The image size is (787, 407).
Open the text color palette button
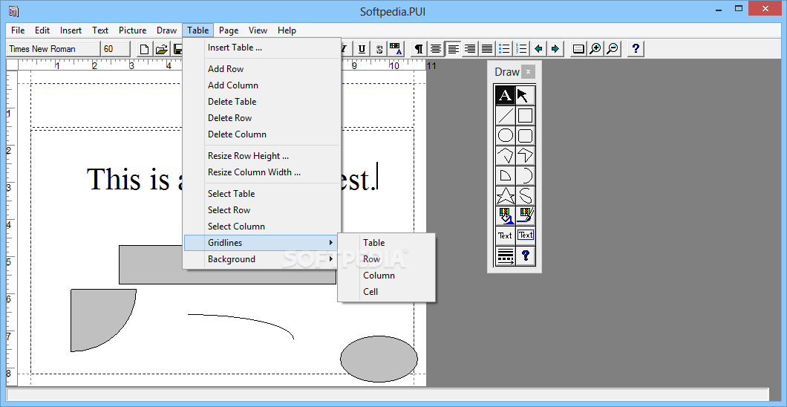396,49
